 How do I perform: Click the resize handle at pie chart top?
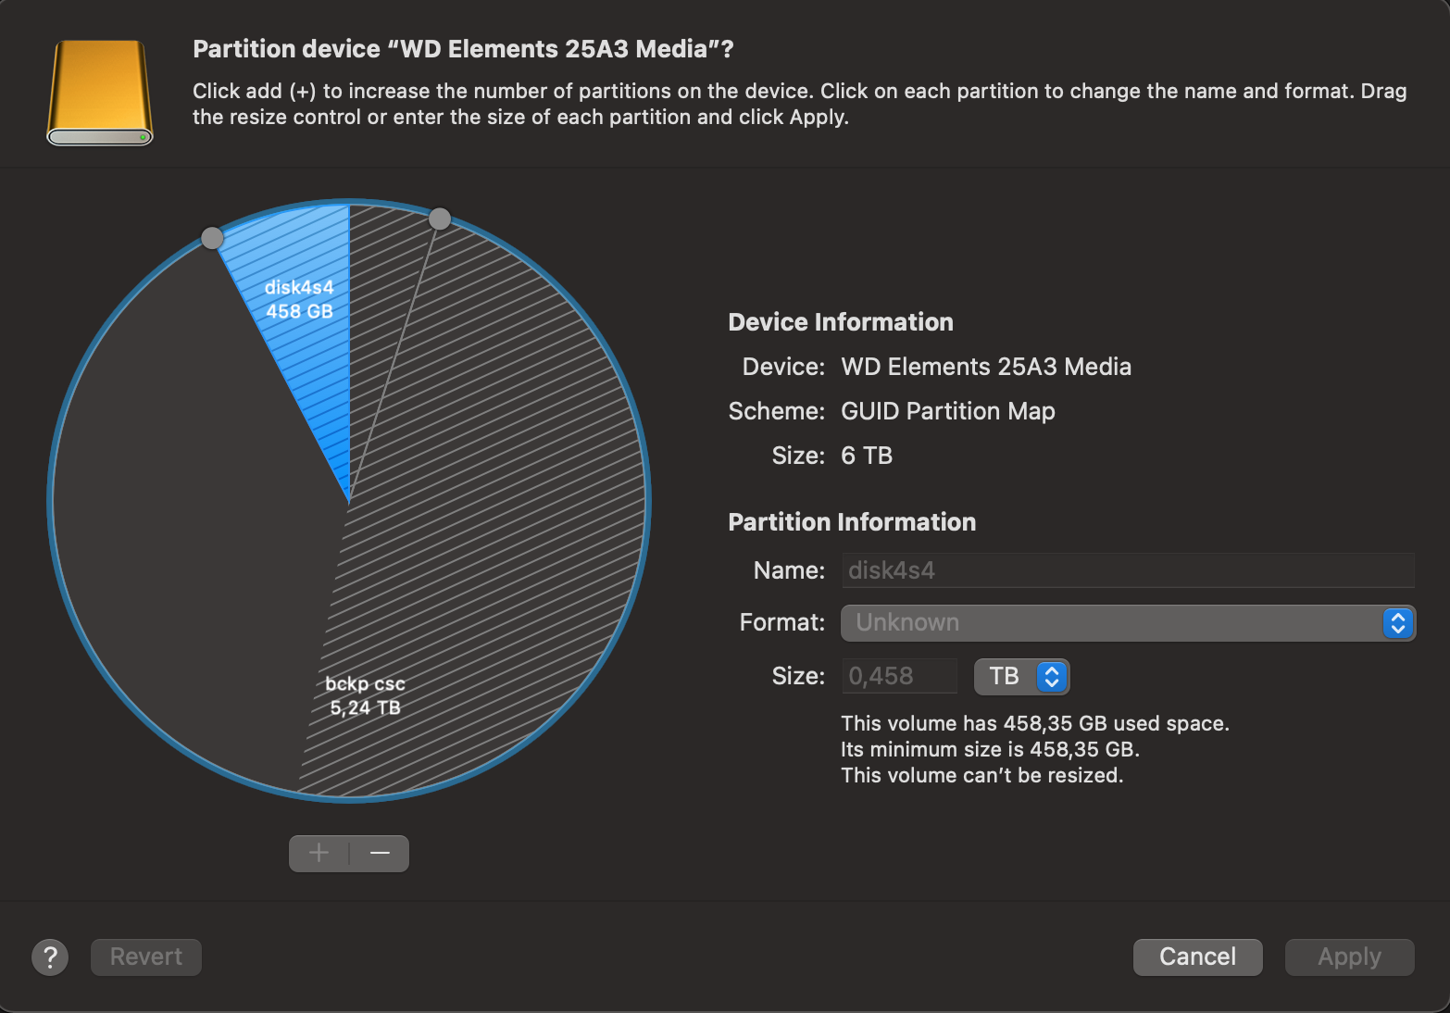click(439, 219)
